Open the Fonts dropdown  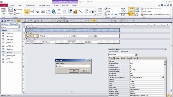18,14
